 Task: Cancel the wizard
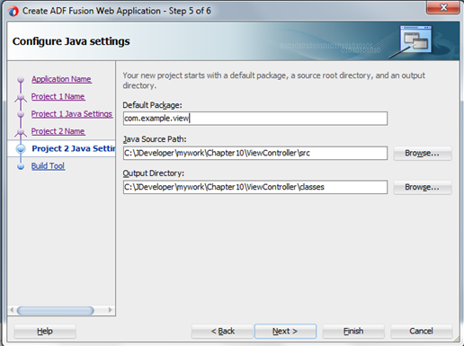(x=421, y=332)
